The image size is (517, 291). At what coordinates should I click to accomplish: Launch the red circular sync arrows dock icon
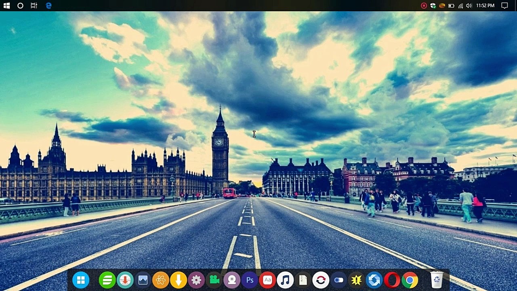pos(321,280)
